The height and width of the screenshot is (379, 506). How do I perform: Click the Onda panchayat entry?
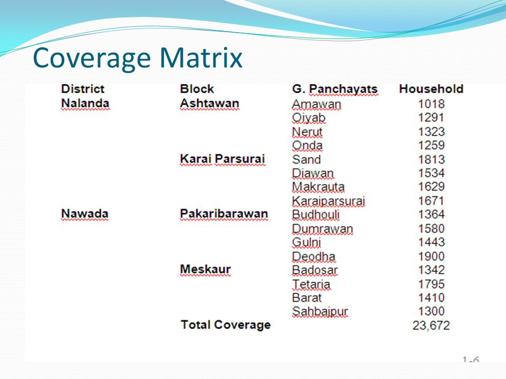307,145
